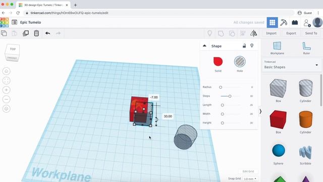Click the Show all notes pin icon

(209, 33)
